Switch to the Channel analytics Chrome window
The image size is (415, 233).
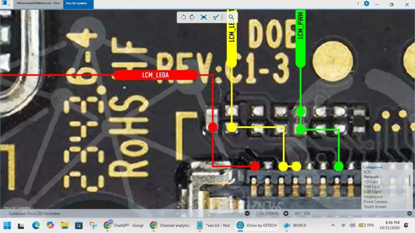(x=170, y=225)
